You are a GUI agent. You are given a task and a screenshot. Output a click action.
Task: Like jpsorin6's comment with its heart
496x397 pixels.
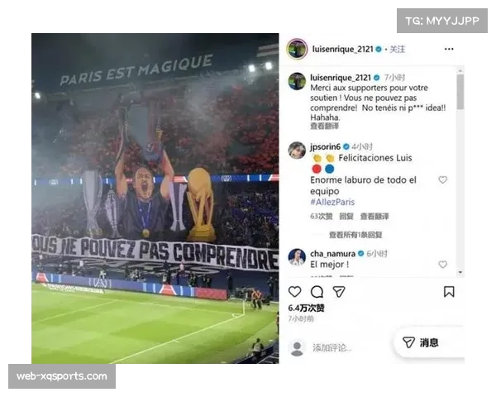click(x=442, y=179)
